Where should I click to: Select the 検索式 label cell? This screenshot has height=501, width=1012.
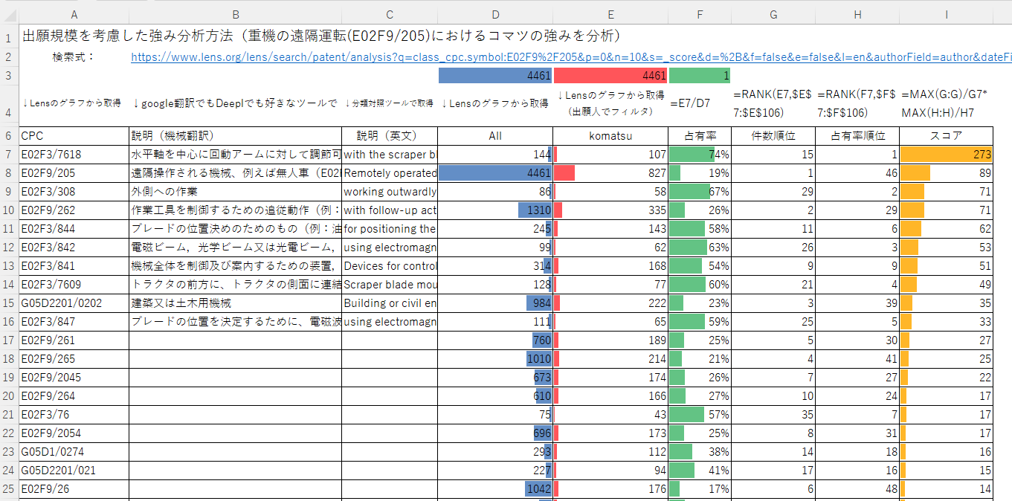[x=74, y=57]
